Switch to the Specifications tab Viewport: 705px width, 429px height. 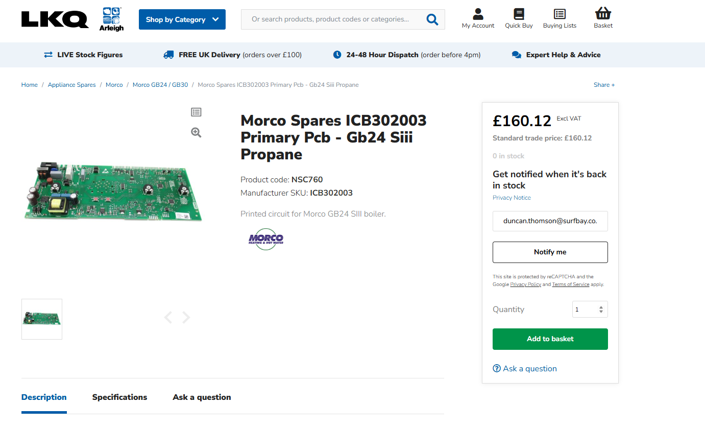point(119,397)
